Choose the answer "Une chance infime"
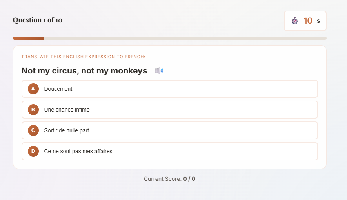 [x=67, y=110]
